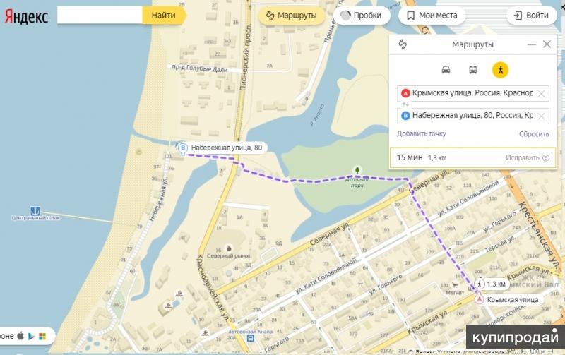Click the Сбросить reset link
Viewport: 565px width, 355px height.
pyautogui.click(x=534, y=134)
